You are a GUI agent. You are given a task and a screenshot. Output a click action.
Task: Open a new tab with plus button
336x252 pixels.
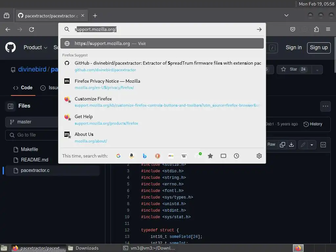pyautogui.click(x=95, y=16)
